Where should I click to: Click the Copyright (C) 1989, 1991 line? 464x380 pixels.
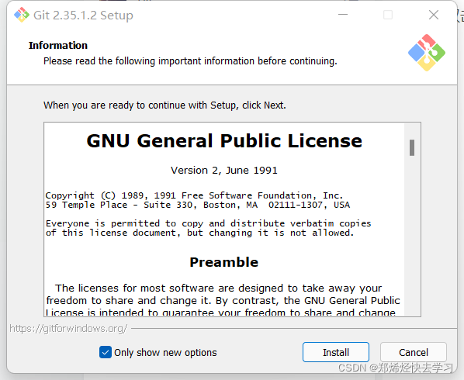tap(194, 195)
